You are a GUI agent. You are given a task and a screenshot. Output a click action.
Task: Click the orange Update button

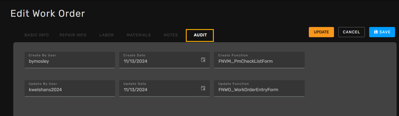321,32
